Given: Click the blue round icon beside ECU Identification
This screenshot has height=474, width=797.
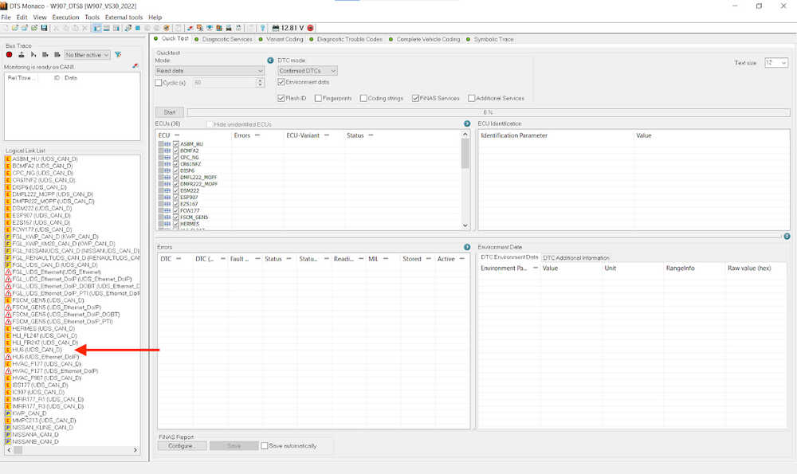Looking at the screenshot, I should point(467,123).
